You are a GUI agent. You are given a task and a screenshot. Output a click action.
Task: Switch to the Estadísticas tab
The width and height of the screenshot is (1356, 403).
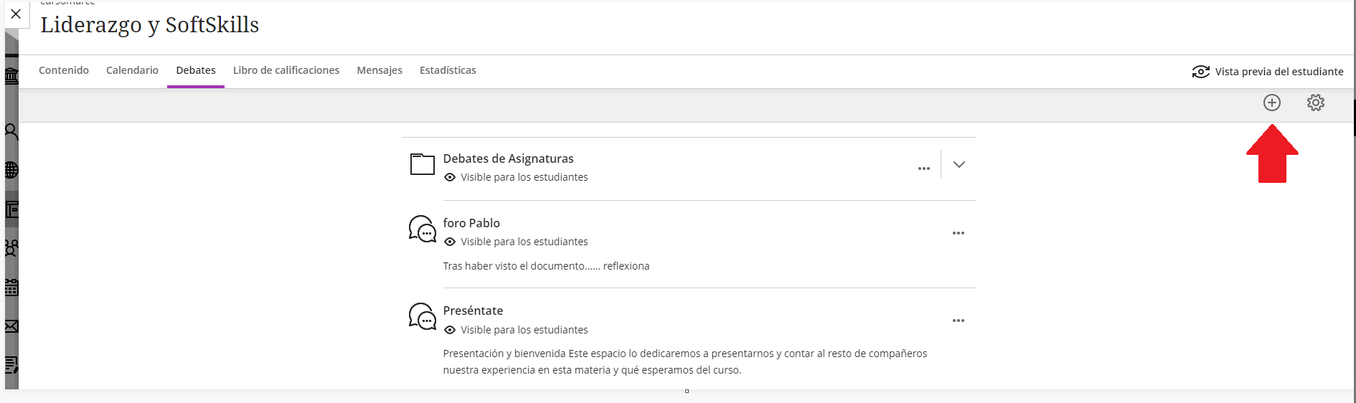click(448, 70)
